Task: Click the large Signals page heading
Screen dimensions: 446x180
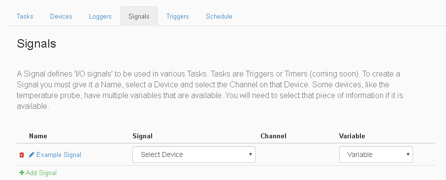Action: pyautogui.click(x=36, y=44)
